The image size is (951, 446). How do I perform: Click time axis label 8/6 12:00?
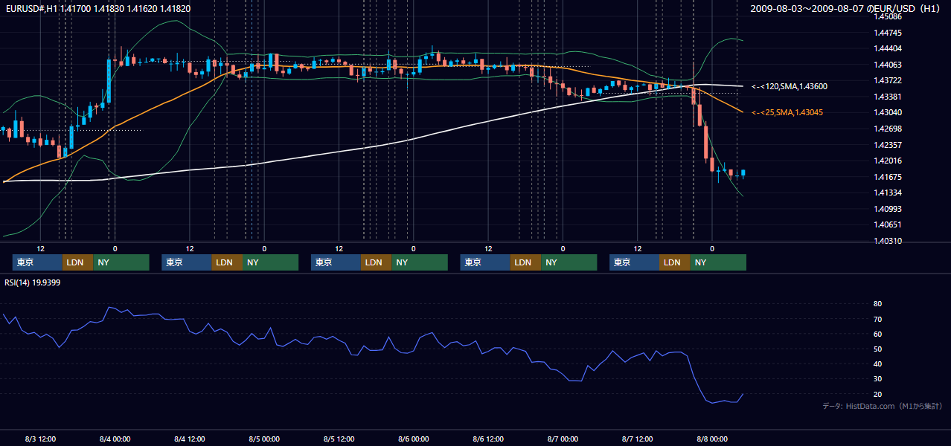488,439
